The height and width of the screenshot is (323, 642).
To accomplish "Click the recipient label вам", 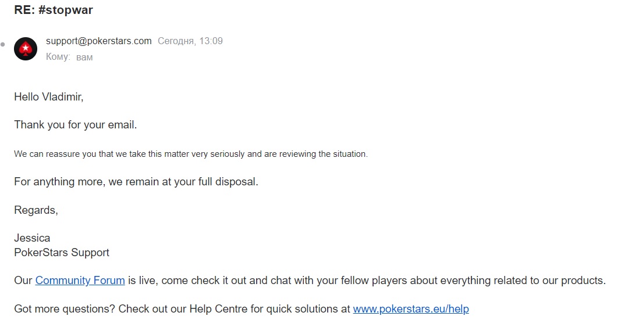I will click(84, 58).
